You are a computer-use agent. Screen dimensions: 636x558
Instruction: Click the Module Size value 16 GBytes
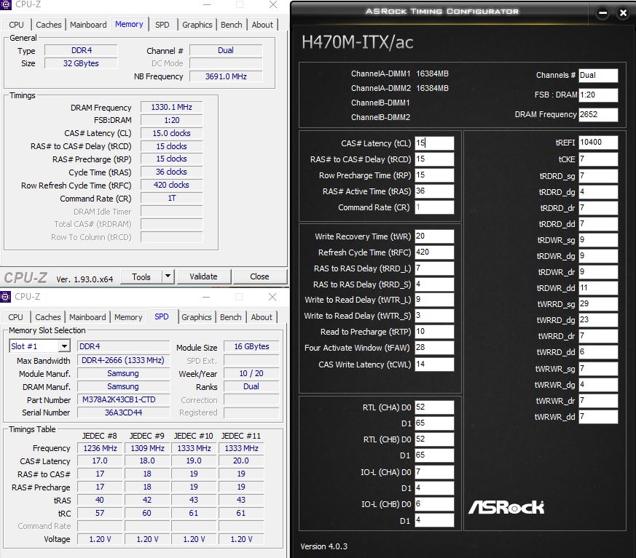pyautogui.click(x=251, y=346)
